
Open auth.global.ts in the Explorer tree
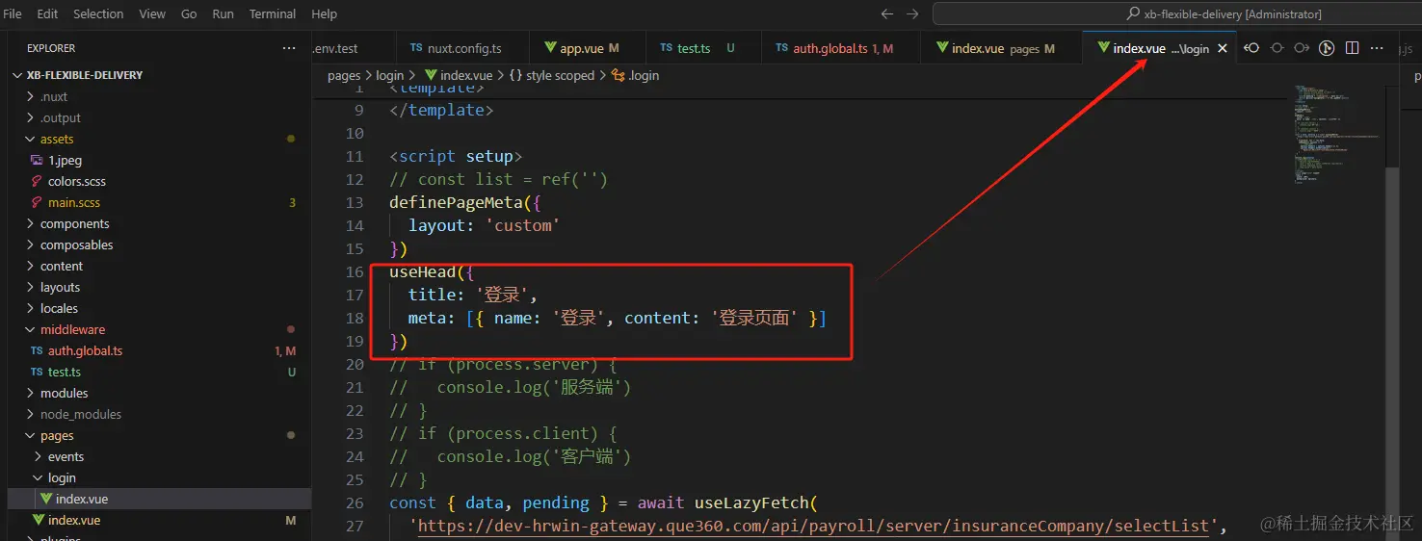(x=159, y=350)
